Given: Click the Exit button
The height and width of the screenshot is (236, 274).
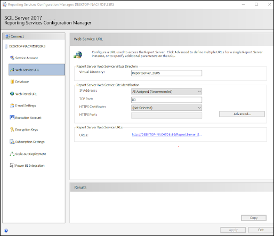Looking at the screenshot, I should pyautogui.click(x=261, y=230).
